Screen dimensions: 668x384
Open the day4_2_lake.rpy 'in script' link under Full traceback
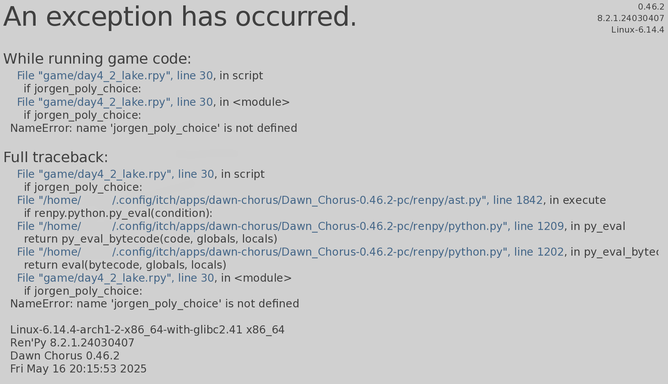click(115, 174)
